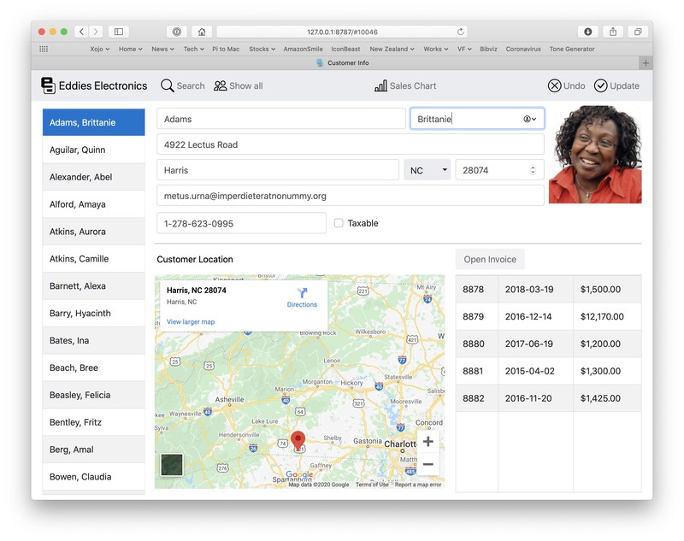Open the NC state dropdown
Screen dimensions: 684x541
(427, 170)
